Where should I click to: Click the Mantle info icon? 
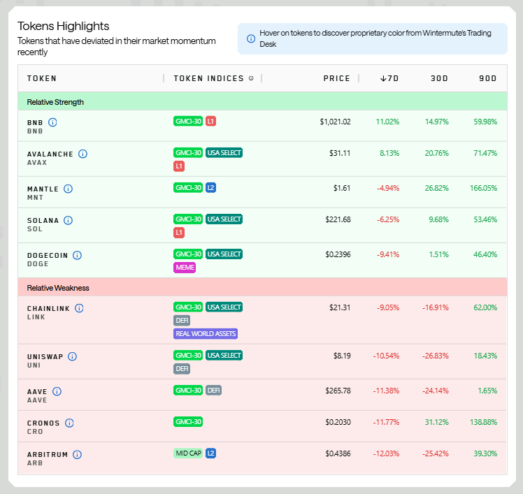tap(68, 189)
